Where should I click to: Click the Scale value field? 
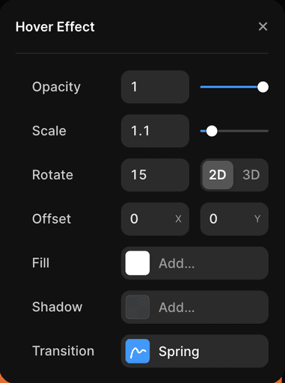point(155,131)
